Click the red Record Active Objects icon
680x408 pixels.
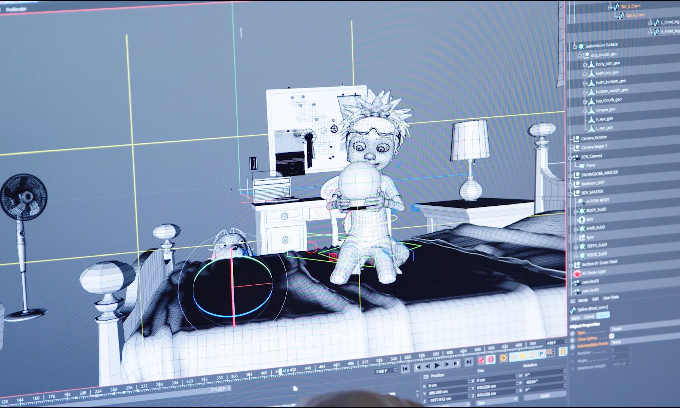[481, 361]
